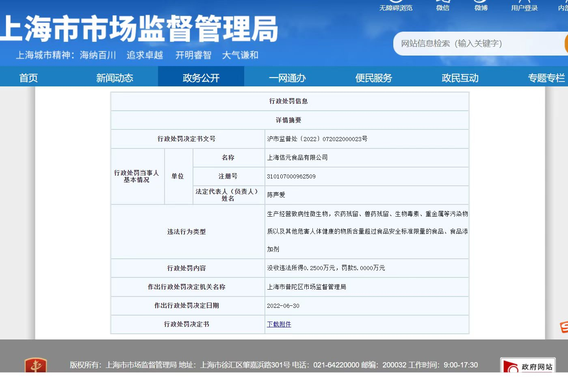The image size is (568, 378).
Task: Open the 专题专栏 navigation tab
Action: point(546,77)
